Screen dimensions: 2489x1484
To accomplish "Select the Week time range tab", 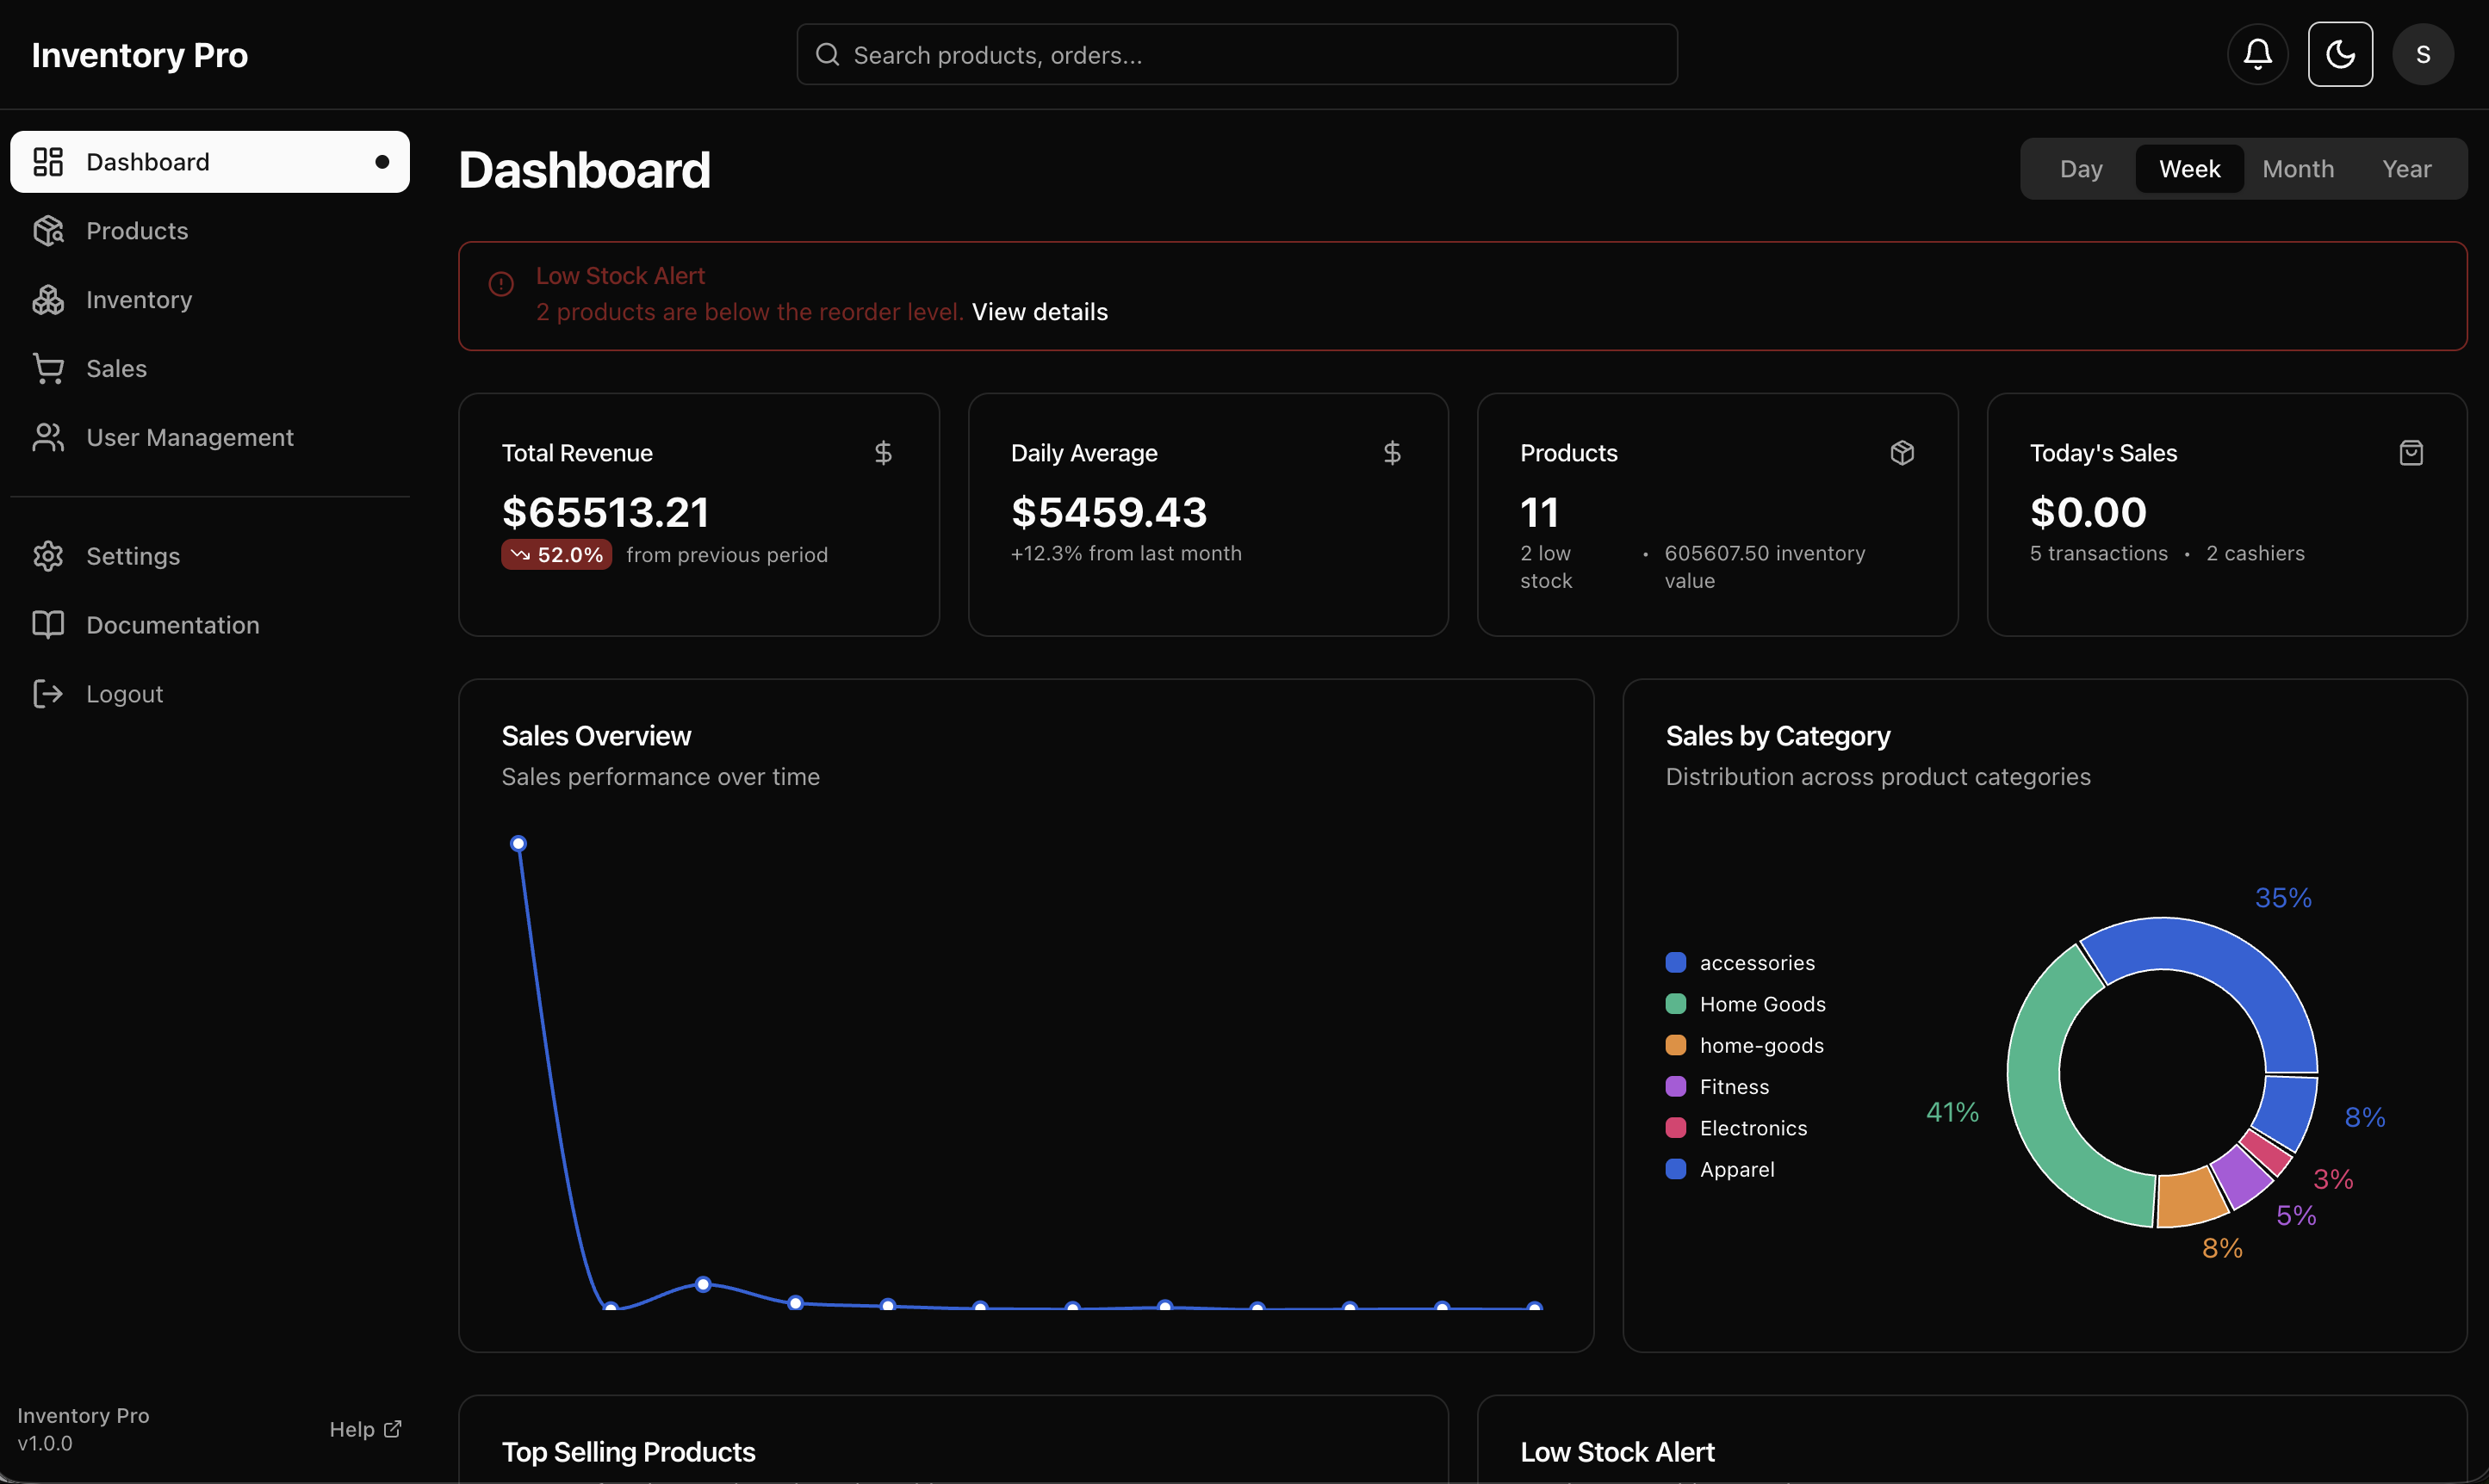I will click(2189, 169).
